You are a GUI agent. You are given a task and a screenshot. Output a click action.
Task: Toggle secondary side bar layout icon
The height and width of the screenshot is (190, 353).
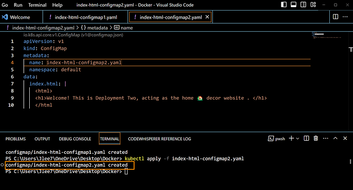pyautogui.click(x=303, y=5)
